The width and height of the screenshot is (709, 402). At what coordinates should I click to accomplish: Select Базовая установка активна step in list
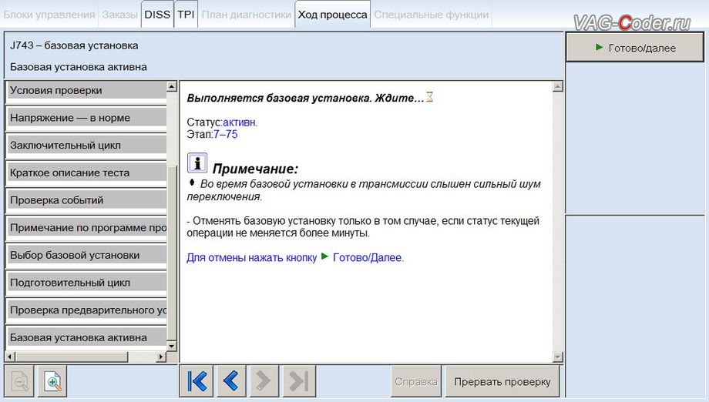click(x=86, y=337)
